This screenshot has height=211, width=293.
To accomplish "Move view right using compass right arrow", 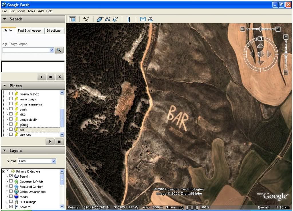I will click(269, 54).
